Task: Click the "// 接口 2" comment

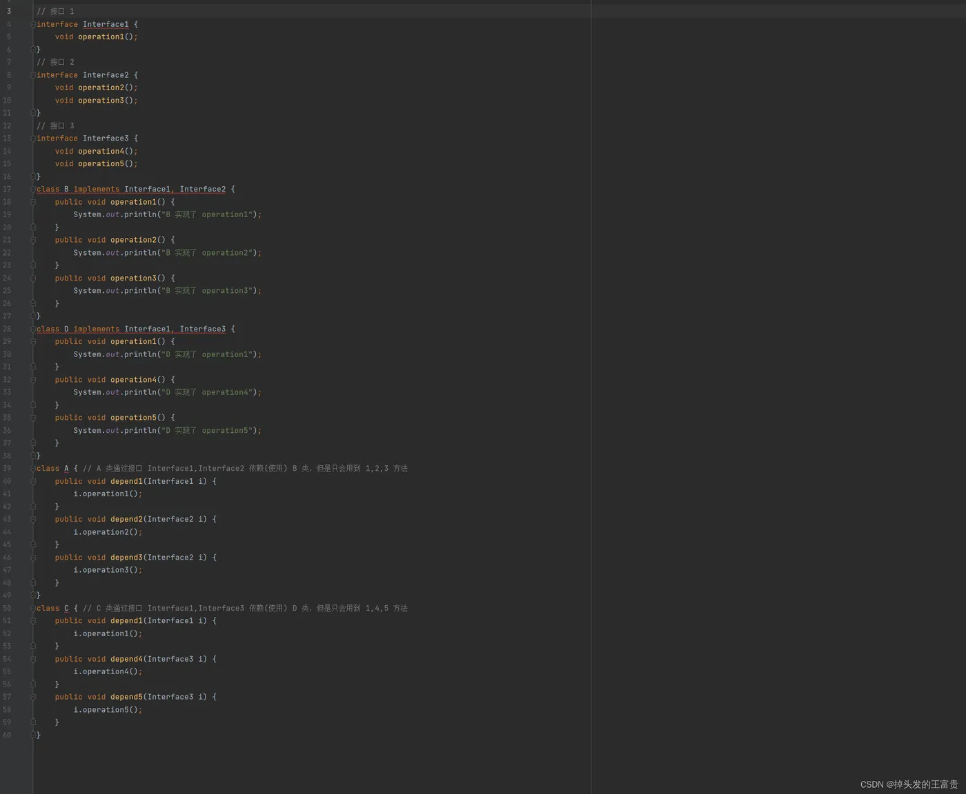Action: pos(55,62)
